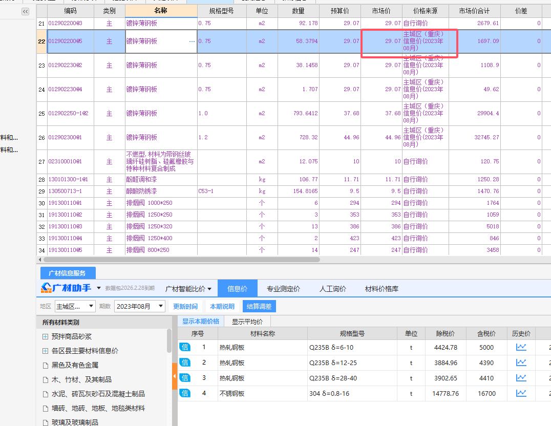
Task: View price history chart for Q235B δ=12-25
Action: [x=521, y=363]
